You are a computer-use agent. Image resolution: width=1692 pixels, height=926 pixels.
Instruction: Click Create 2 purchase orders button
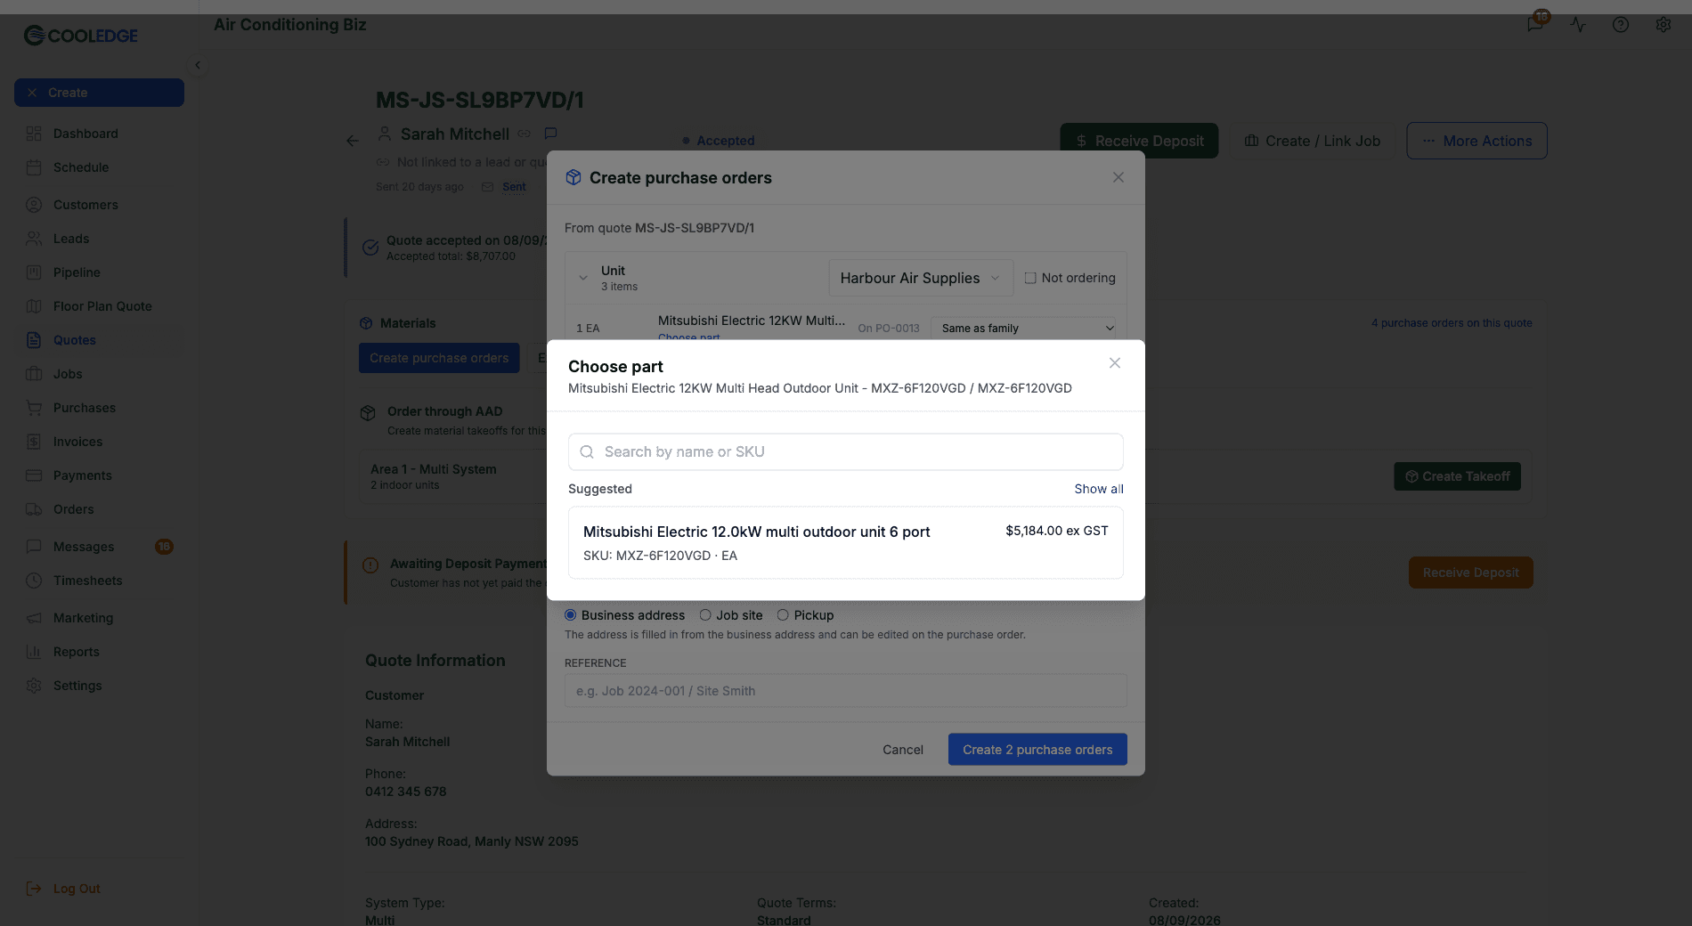point(1037,750)
